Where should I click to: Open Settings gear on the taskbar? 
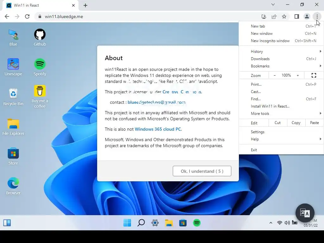click(x=155, y=223)
